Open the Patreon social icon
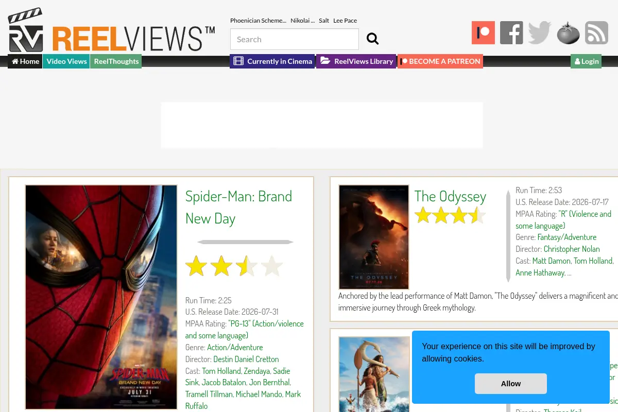Viewport: 618px width, 412px height. 483,32
